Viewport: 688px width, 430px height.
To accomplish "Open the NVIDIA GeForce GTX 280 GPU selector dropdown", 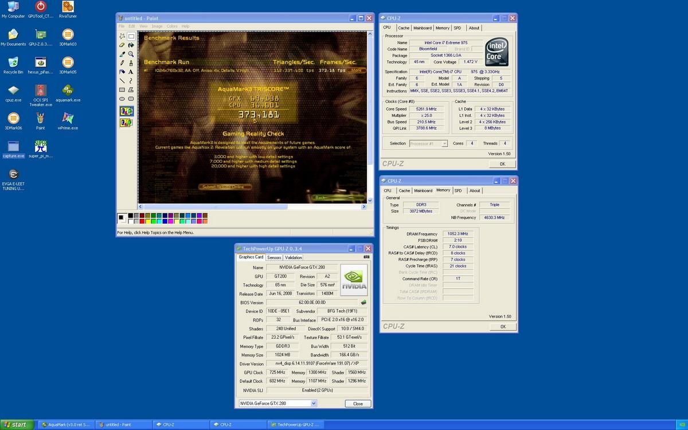I will coord(277,404).
